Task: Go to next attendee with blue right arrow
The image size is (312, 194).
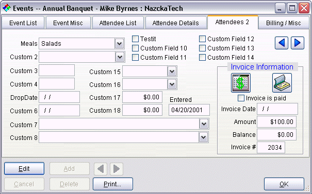Action: coord(298,43)
